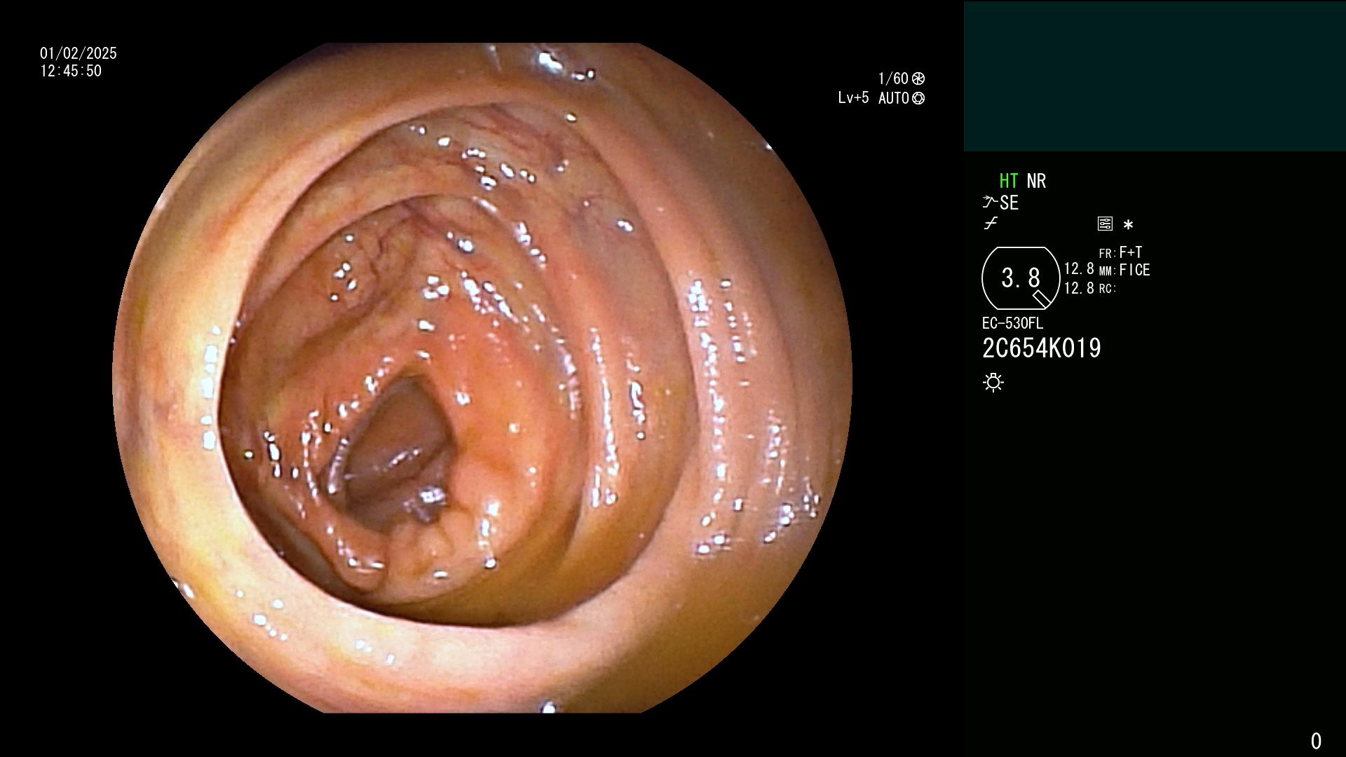This screenshot has height=757, width=1346.
Task: Click the scope channel diagram showing 3.8
Action: tap(1021, 278)
